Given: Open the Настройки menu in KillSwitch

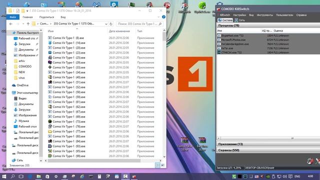Looking at the screenshot, I should (239, 15).
